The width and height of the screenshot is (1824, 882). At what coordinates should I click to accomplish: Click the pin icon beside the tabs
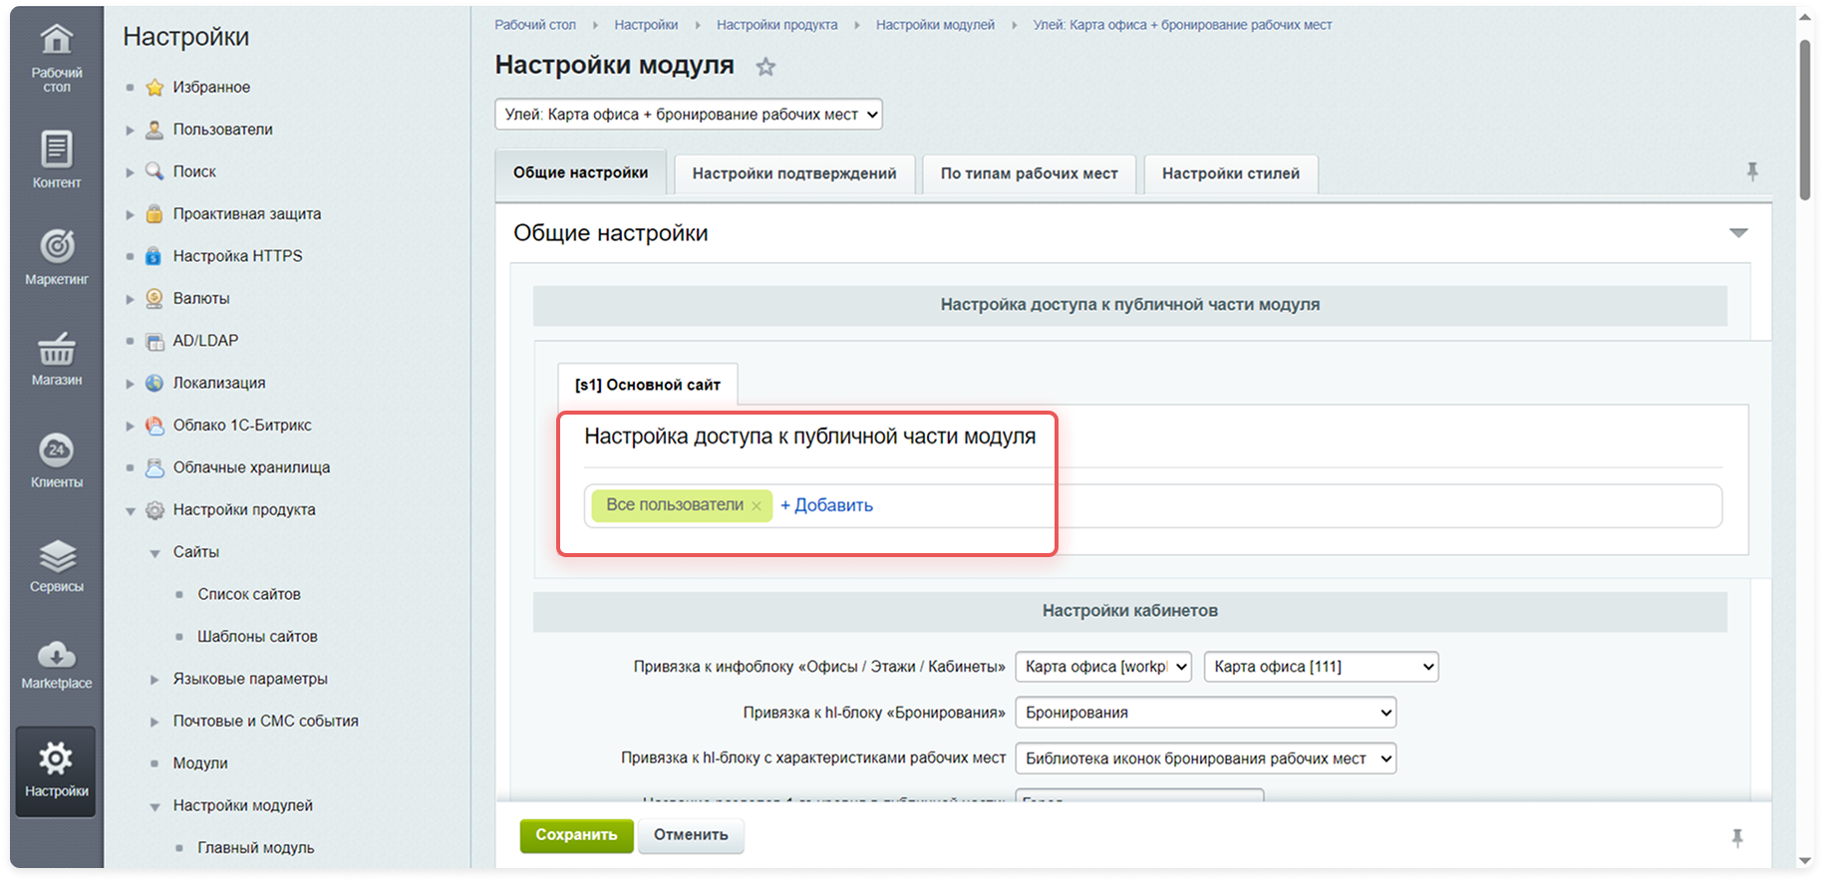click(1752, 171)
